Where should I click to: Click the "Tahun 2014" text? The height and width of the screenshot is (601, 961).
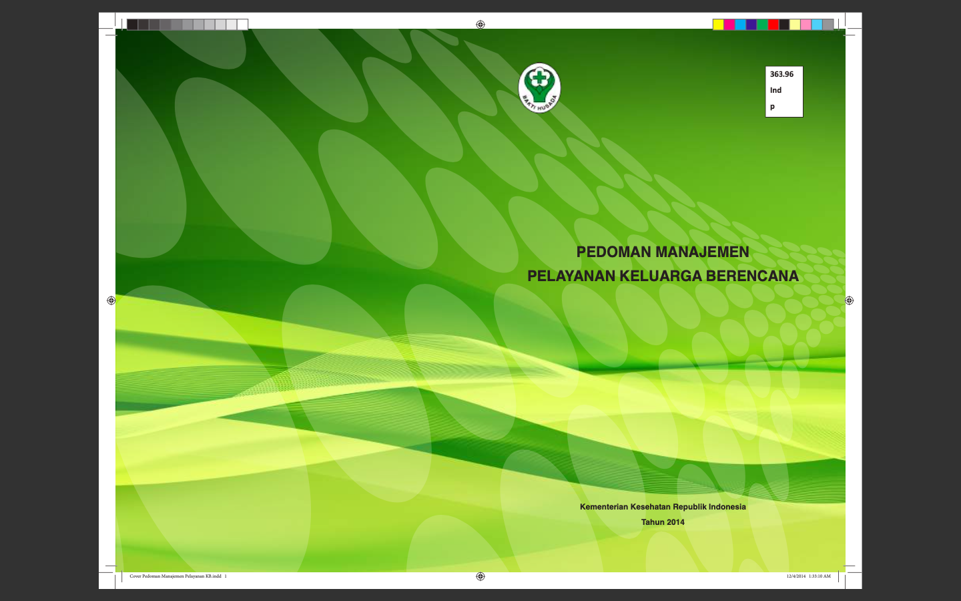pos(663,522)
